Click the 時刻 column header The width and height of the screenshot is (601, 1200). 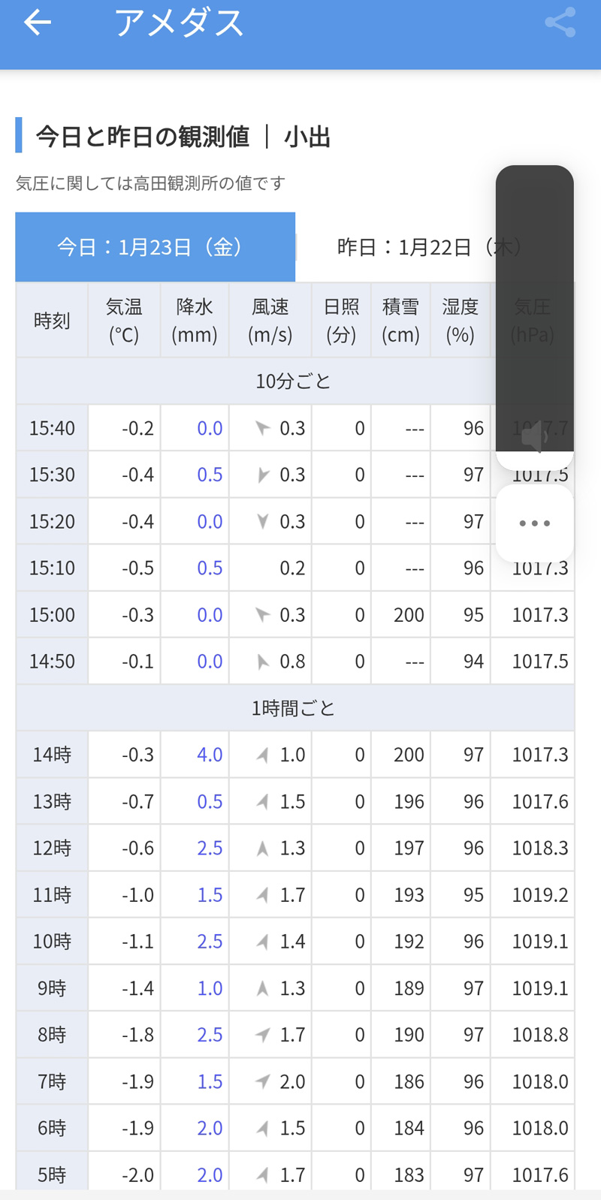pos(52,321)
